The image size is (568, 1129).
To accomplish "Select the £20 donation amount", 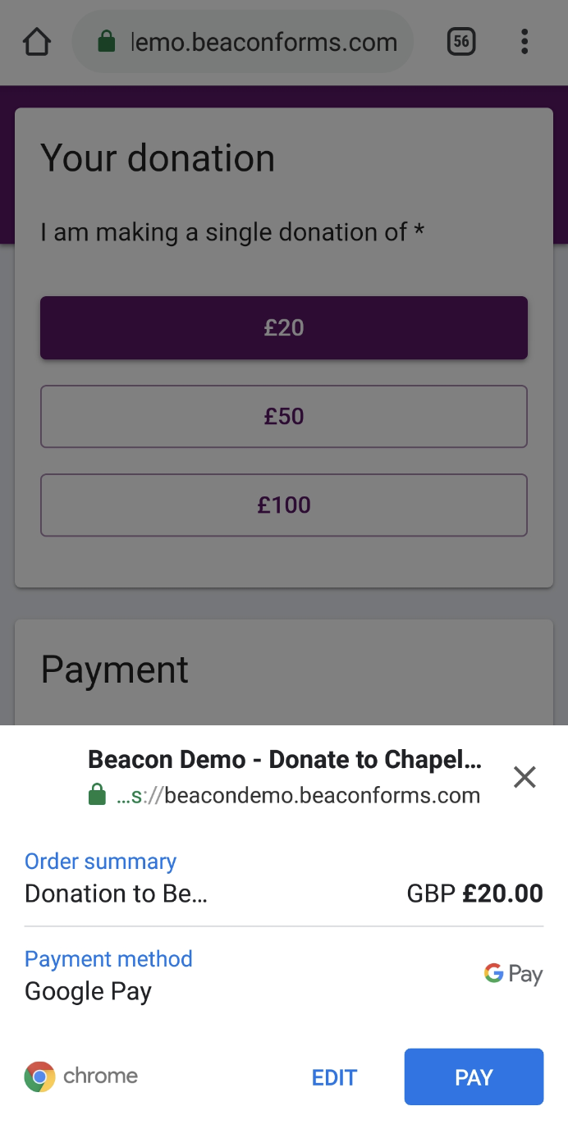I will pyautogui.click(x=284, y=328).
